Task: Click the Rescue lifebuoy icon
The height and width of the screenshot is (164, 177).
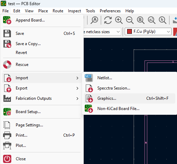Action: tap(7, 65)
